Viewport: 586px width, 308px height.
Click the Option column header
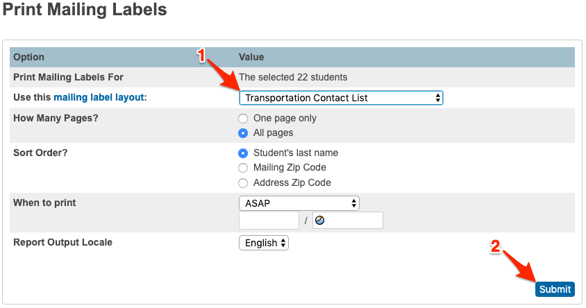point(28,57)
